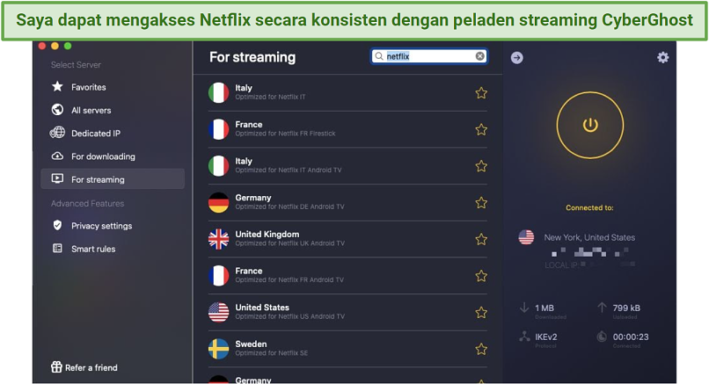Click the yellow power button to disconnect

(589, 125)
